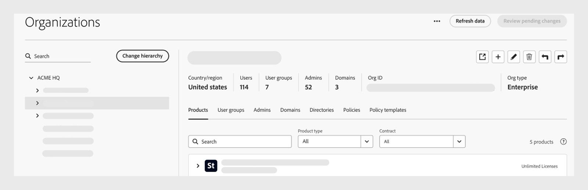Click the Admins count 52

coord(308,87)
